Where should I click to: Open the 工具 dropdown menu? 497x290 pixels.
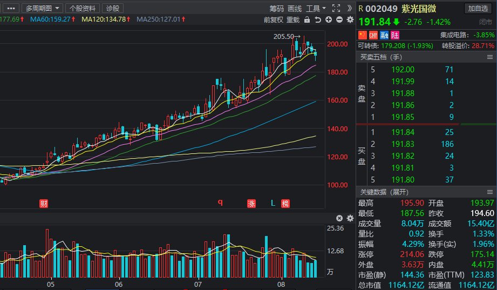pyautogui.click(x=316, y=9)
